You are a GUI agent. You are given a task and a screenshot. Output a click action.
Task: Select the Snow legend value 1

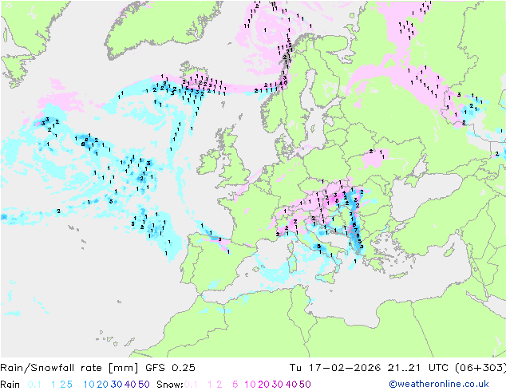[210, 385]
